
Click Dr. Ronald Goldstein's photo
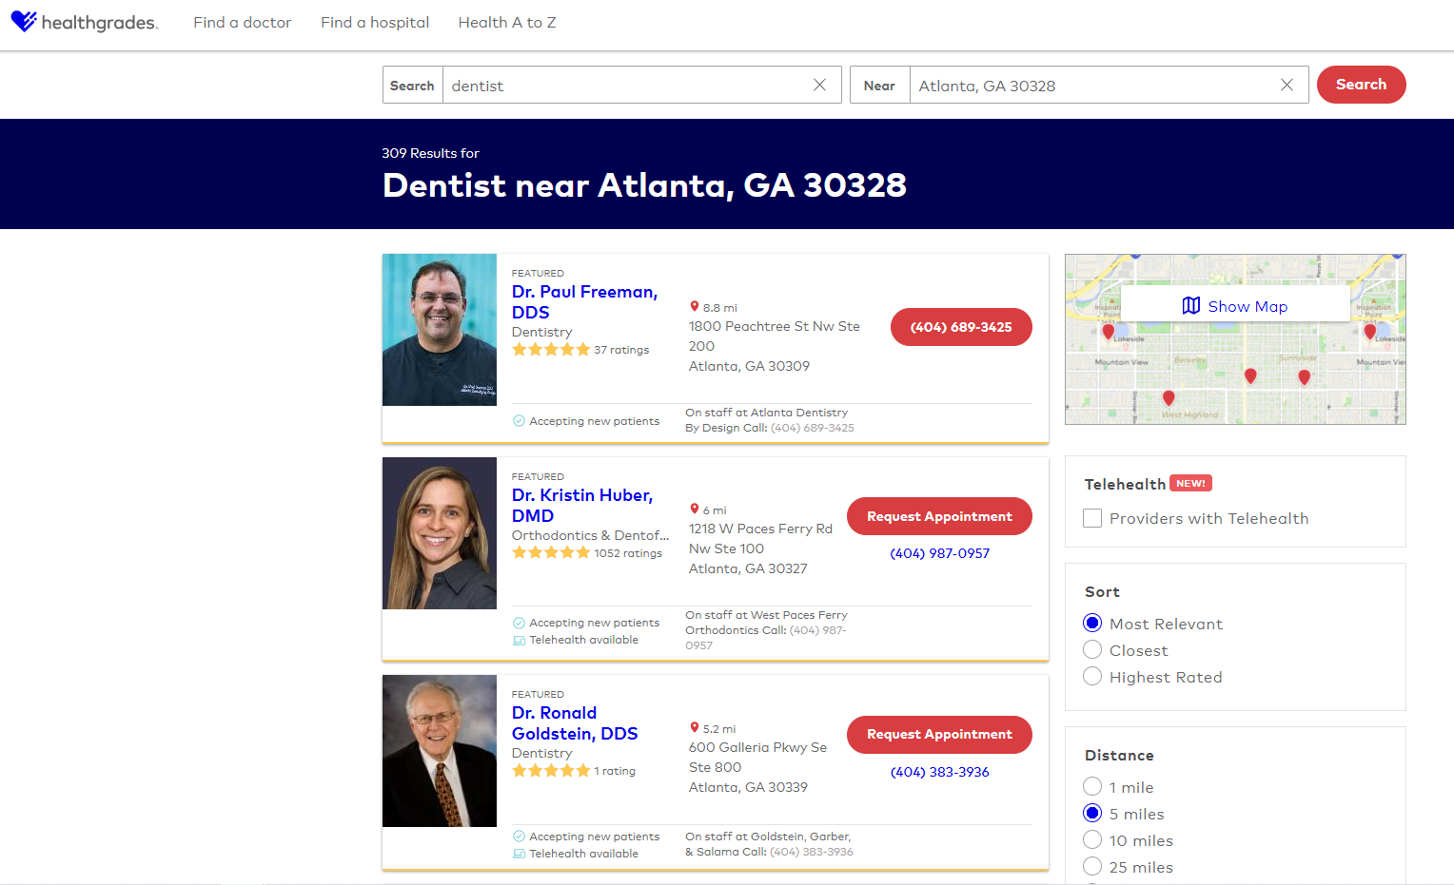point(440,751)
